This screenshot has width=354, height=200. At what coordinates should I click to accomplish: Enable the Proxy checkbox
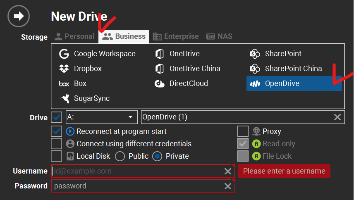click(243, 131)
